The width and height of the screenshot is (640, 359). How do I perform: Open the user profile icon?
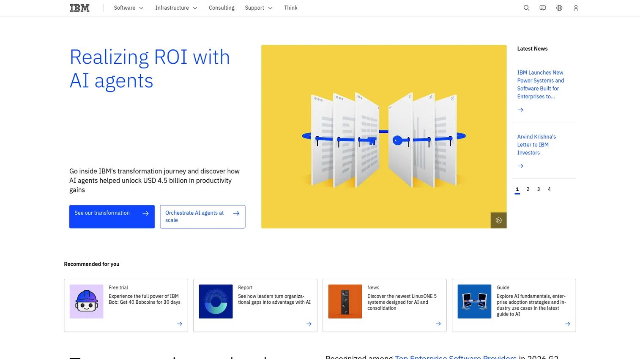pyautogui.click(x=576, y=8)
